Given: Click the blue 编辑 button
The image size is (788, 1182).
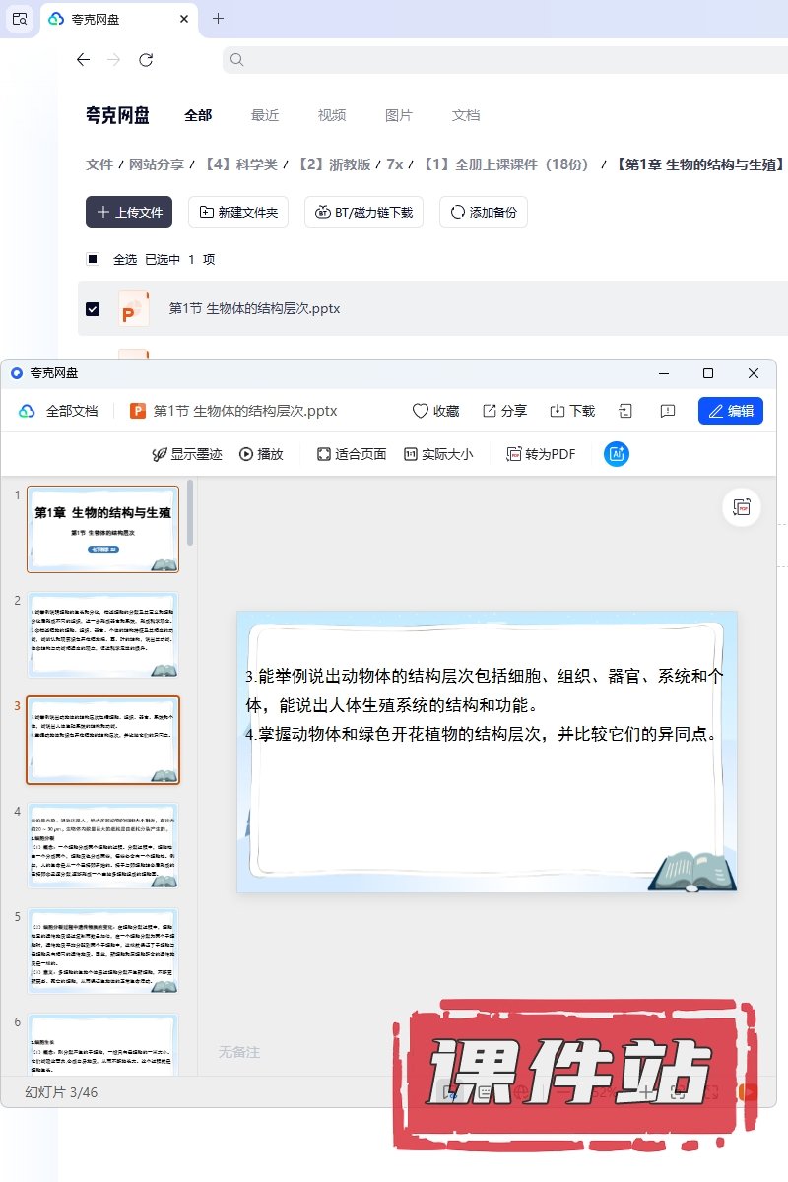Looking at the screenshot, I should click(x=730, y=411).
